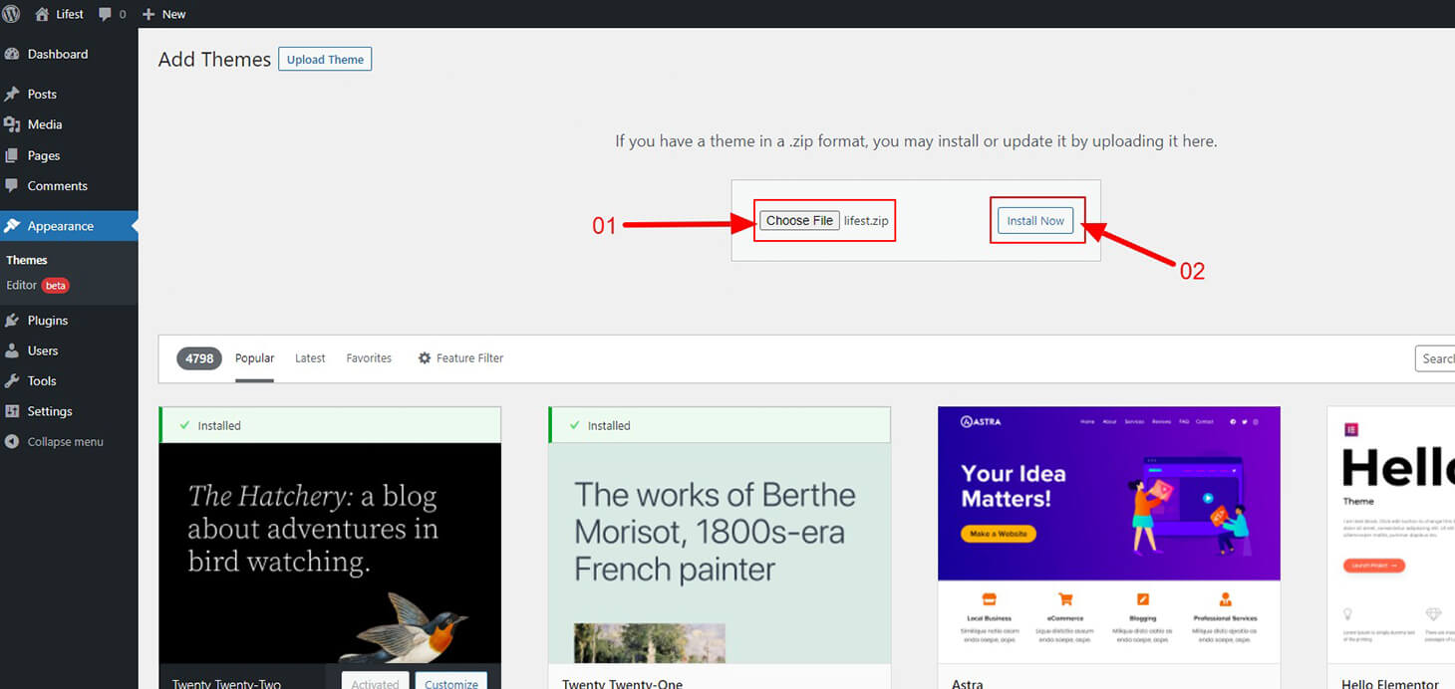Open the Lifest site home icon
The height and width of the screenshot is (689, 1455).
click(x=42, y=14)
